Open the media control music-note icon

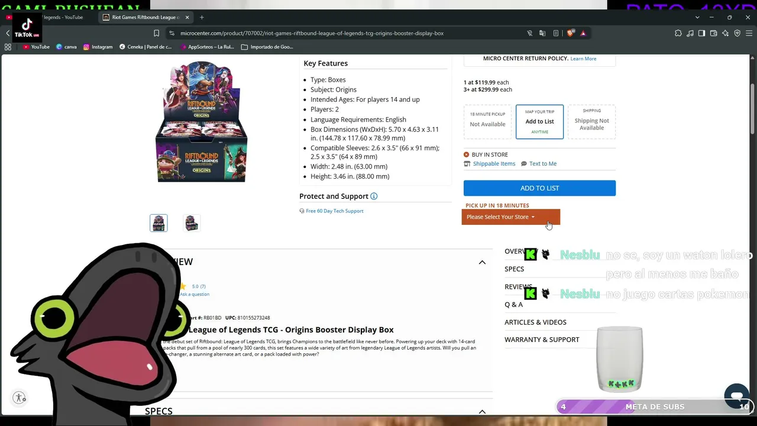(690, 33)
